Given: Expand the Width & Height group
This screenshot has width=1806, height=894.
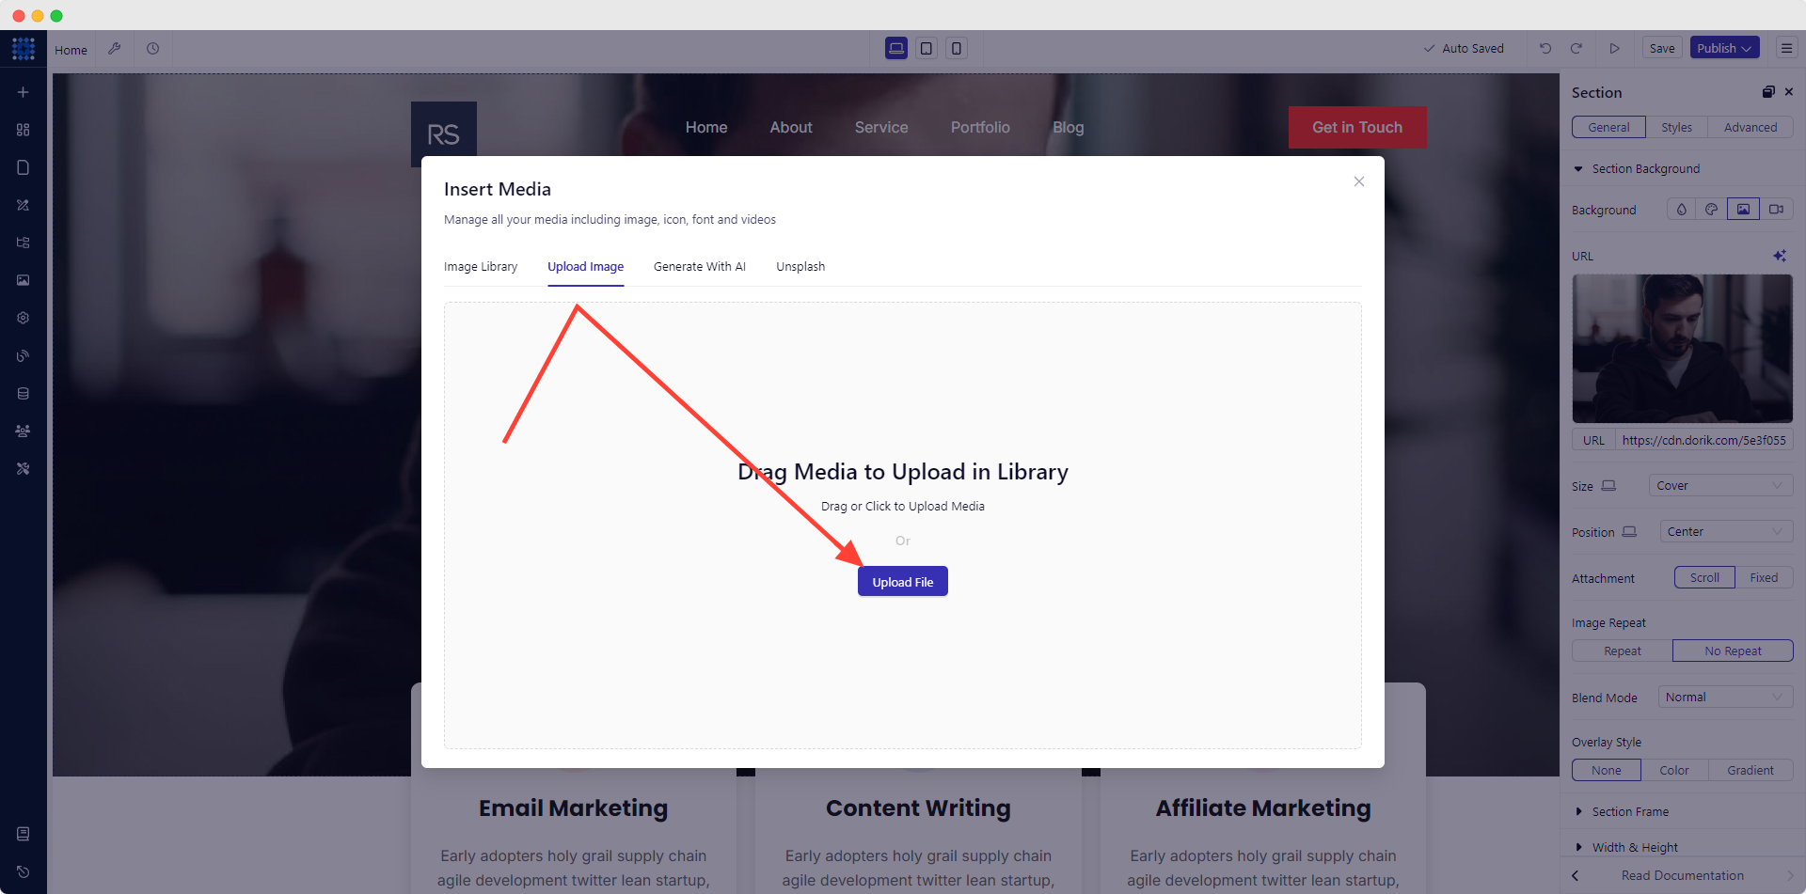Looking at the screenshot, I should click(x=1627, y=848).
